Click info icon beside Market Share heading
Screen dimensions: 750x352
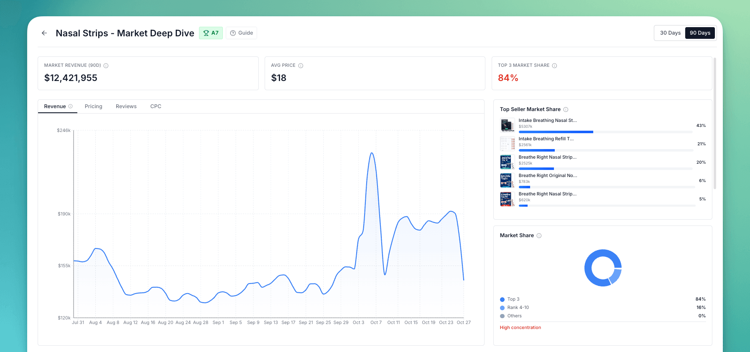(x=539, y=236)
